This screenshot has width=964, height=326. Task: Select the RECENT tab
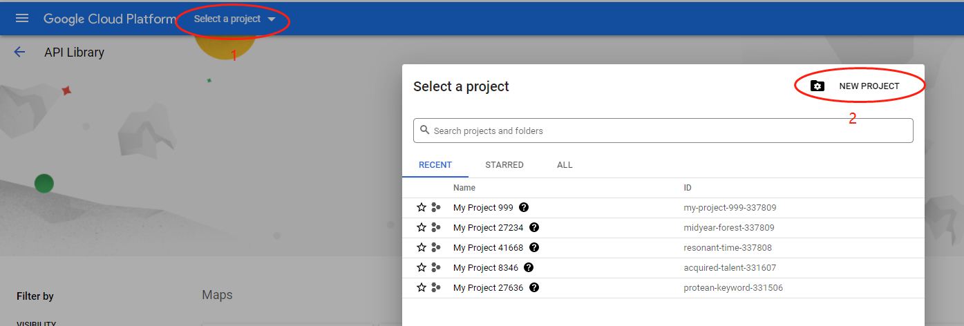pos(435,165)
